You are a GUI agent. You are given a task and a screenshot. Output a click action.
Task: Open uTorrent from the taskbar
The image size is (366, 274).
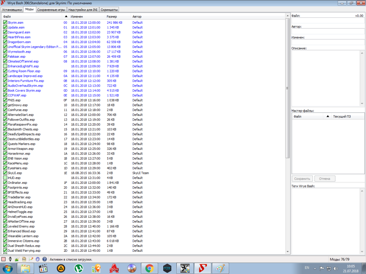point(79,269)
